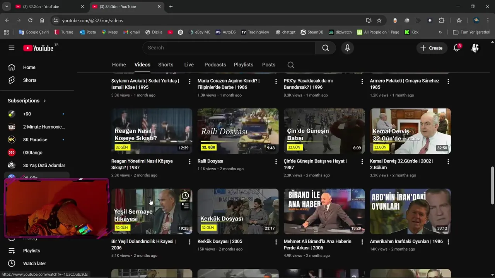Add Yeşil Sermaye video to Watch later
The height and width of the screenshot is (278, 495).
point(185,196)
